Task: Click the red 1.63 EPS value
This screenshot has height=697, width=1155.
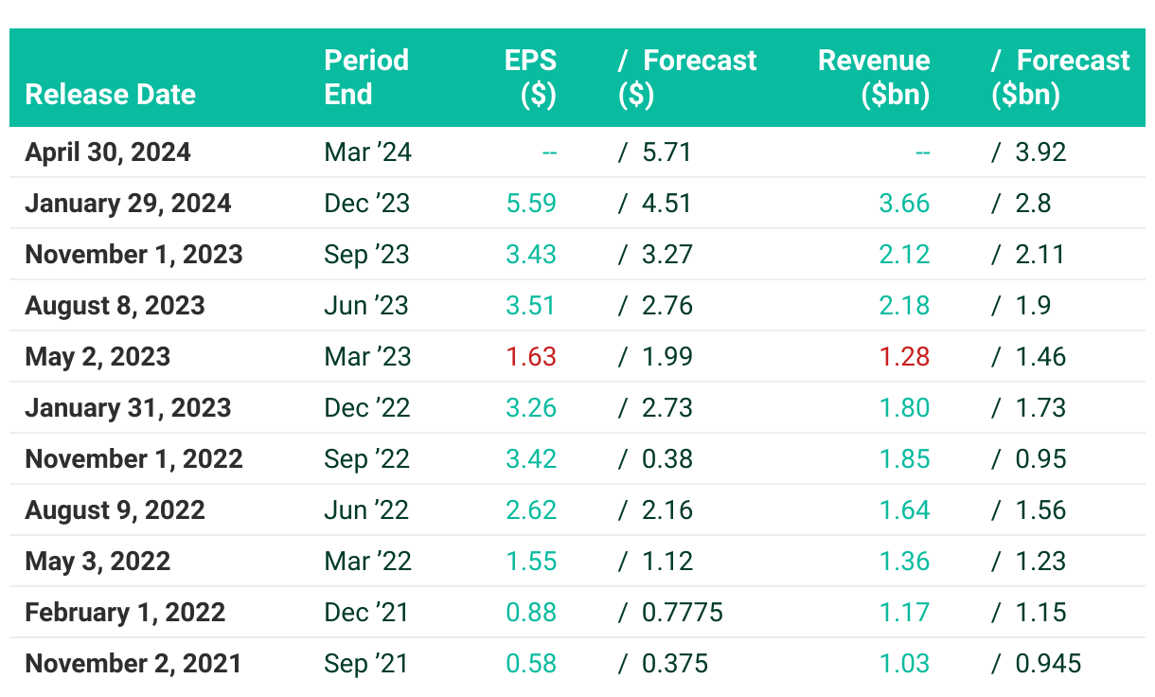Action: point(531,357)
